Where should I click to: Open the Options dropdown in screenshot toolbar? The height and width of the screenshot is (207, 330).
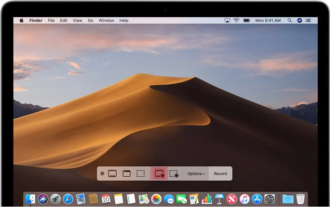[x=196, y=174]
